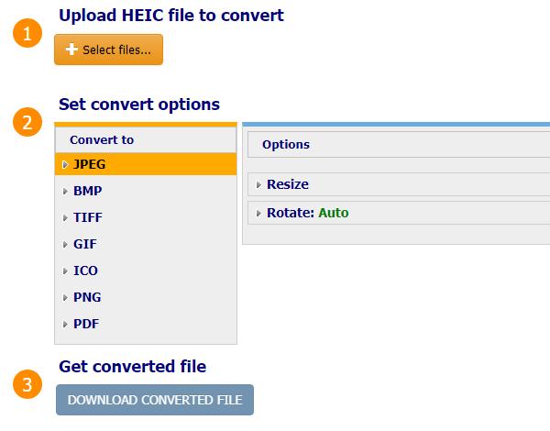Pick TIFF as the conversion format
Screen dimensions: 550x431
88,217
